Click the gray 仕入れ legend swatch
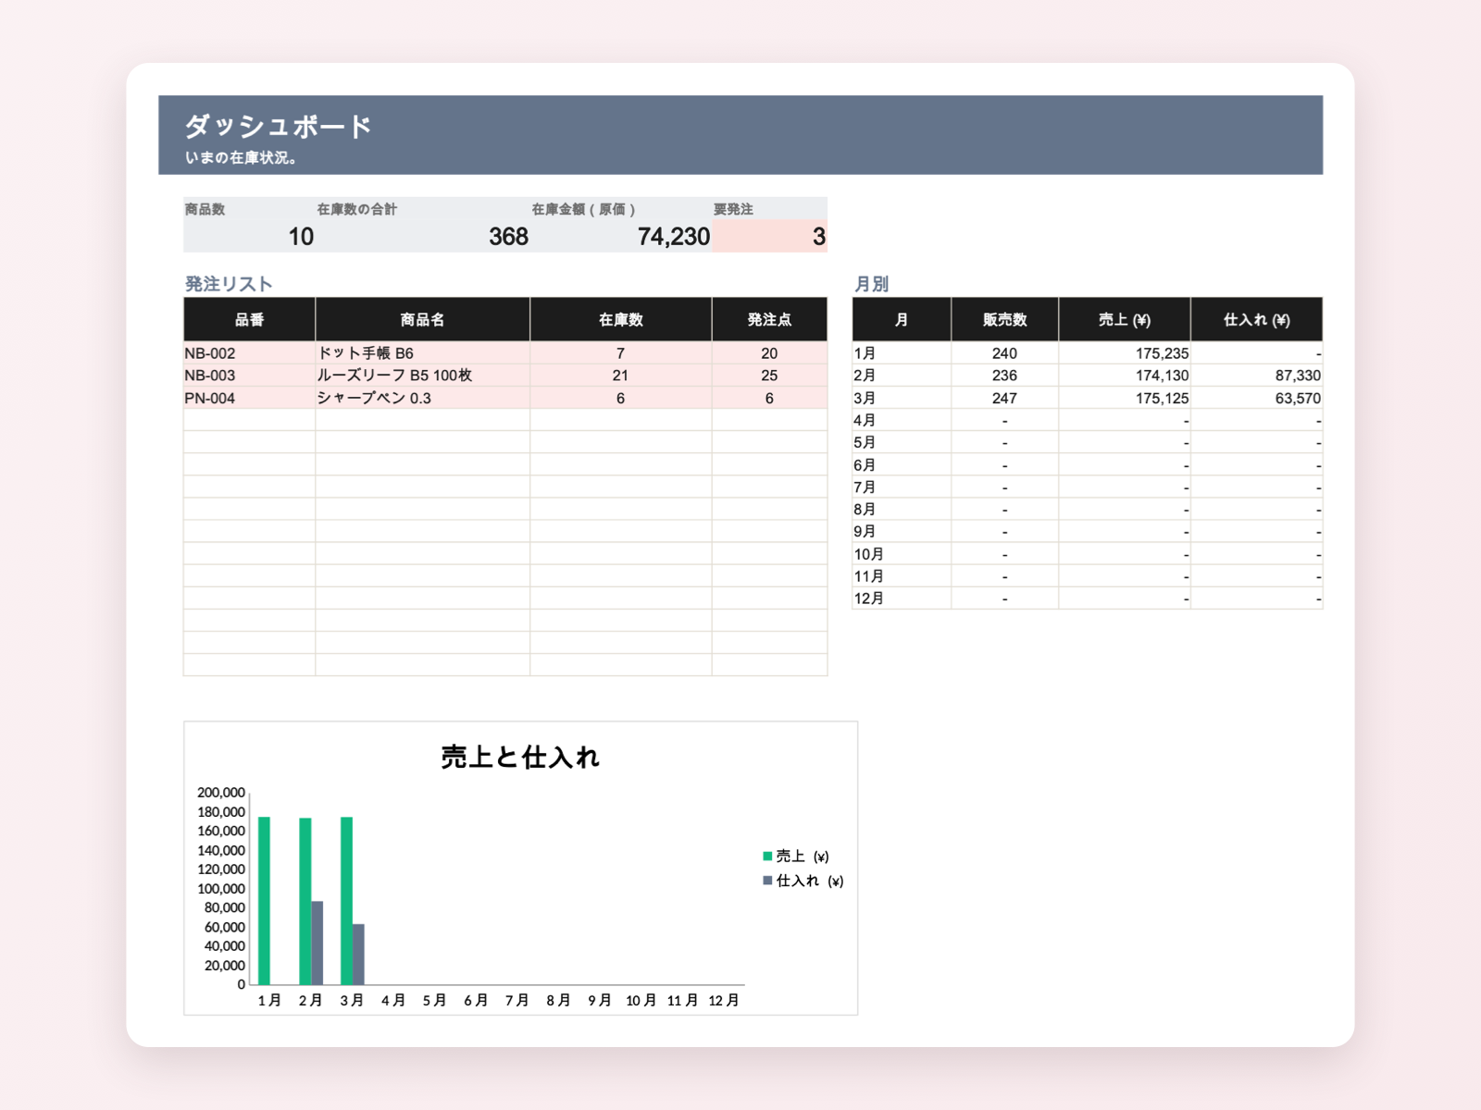The width and height of the screenshot is (1481, 1110). pos(767,881)
